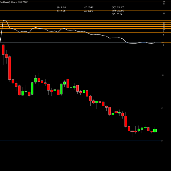Click the 'OL: 7.14' reading
The image size is (171, 171).
(x=117, y=14)
